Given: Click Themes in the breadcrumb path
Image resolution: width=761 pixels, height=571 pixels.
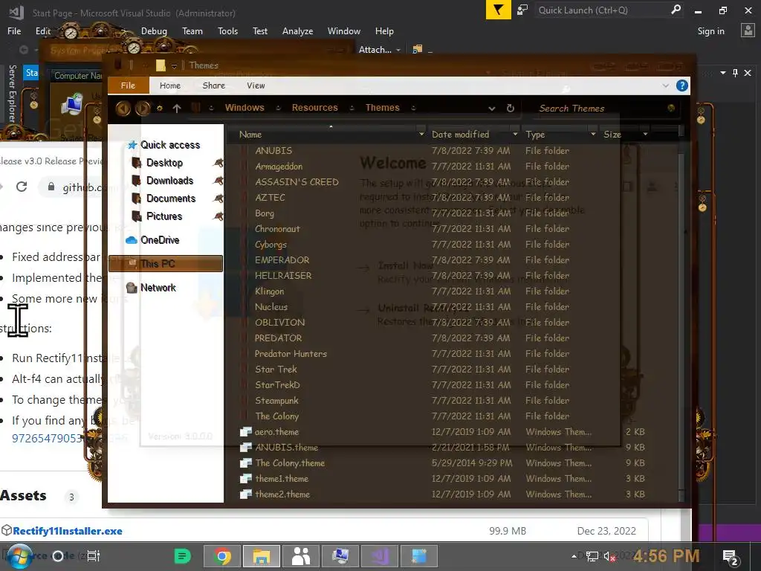Looking at the screenshot, I should [x=383, y=108].
